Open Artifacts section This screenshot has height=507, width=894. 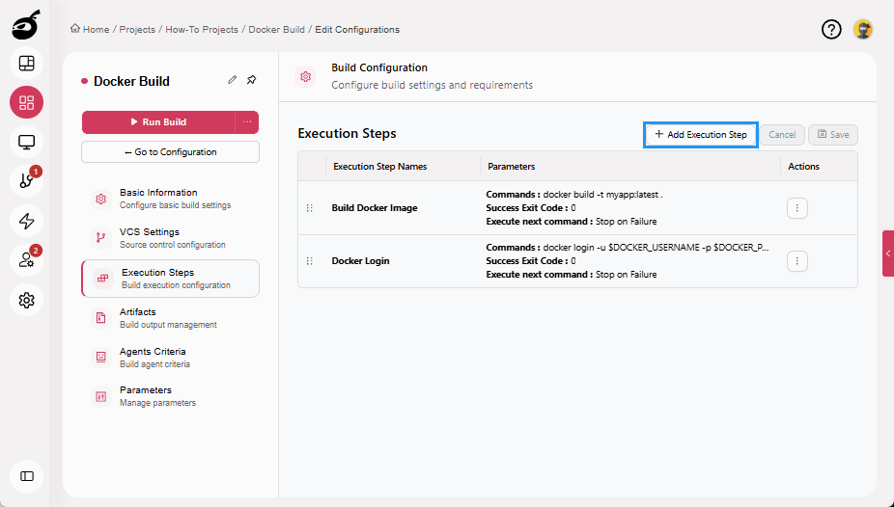pyautogui.click(x=171, y=317)
